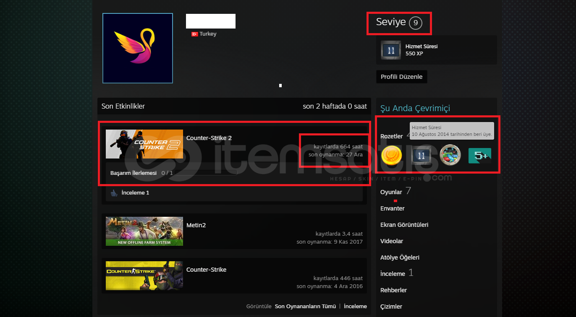Open Çizimler in the sidebar

tap(391, 307)
